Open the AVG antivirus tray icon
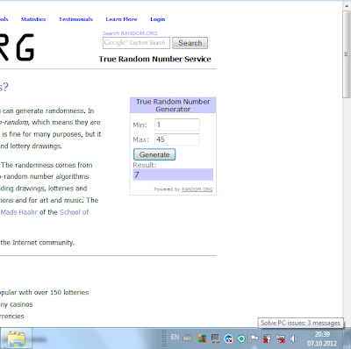This screenshot has height=349, width=351. coord(202,338)
